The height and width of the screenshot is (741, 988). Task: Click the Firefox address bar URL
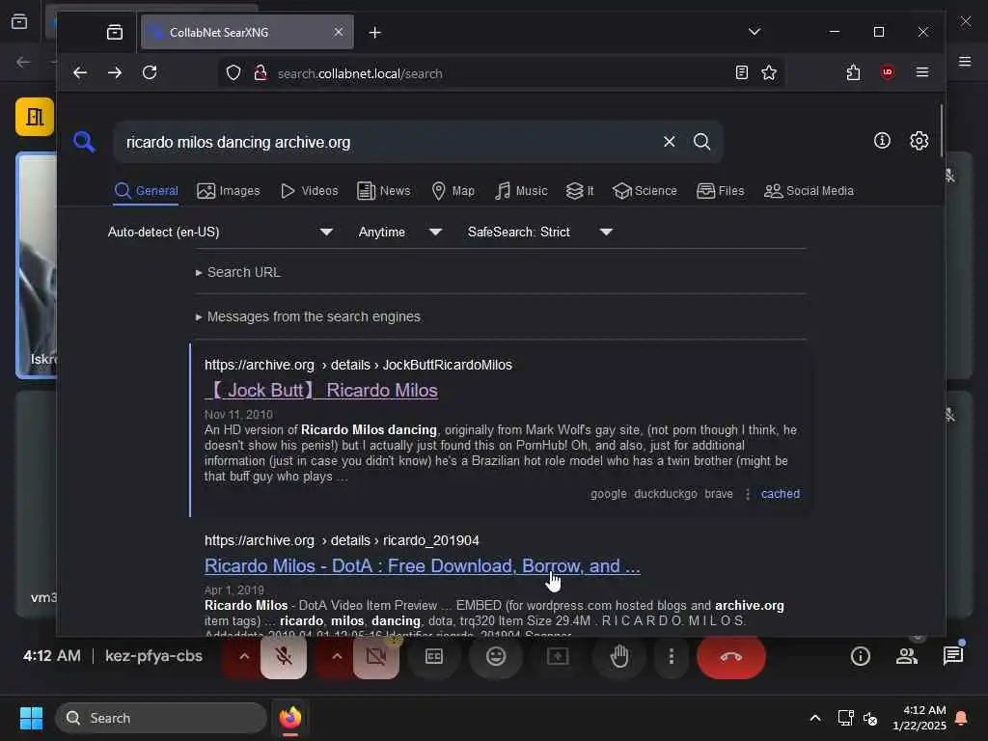360,73
